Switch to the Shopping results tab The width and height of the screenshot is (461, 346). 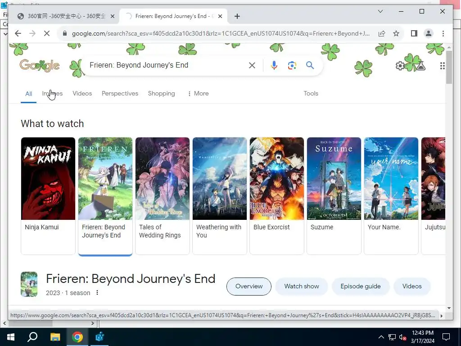(162, 94)
